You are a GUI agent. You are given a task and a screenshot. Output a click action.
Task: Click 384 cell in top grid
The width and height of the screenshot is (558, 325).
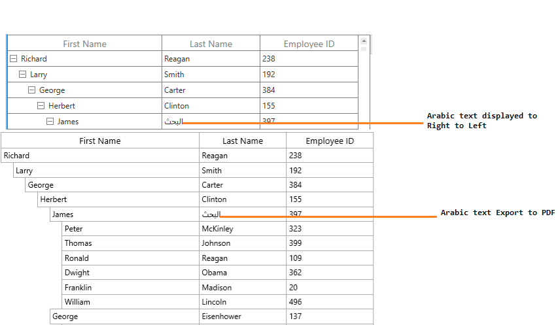tap(309, 90)
